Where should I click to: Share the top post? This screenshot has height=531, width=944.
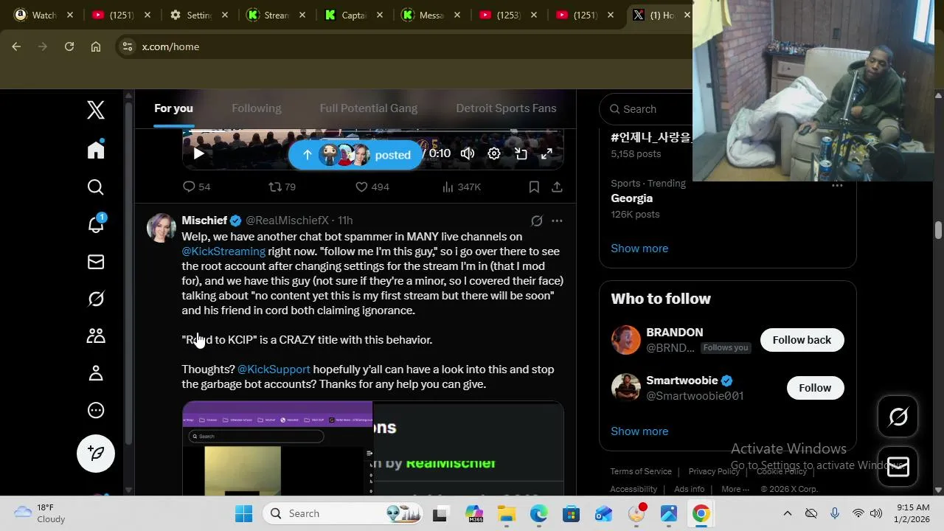(x=557, y=187)
